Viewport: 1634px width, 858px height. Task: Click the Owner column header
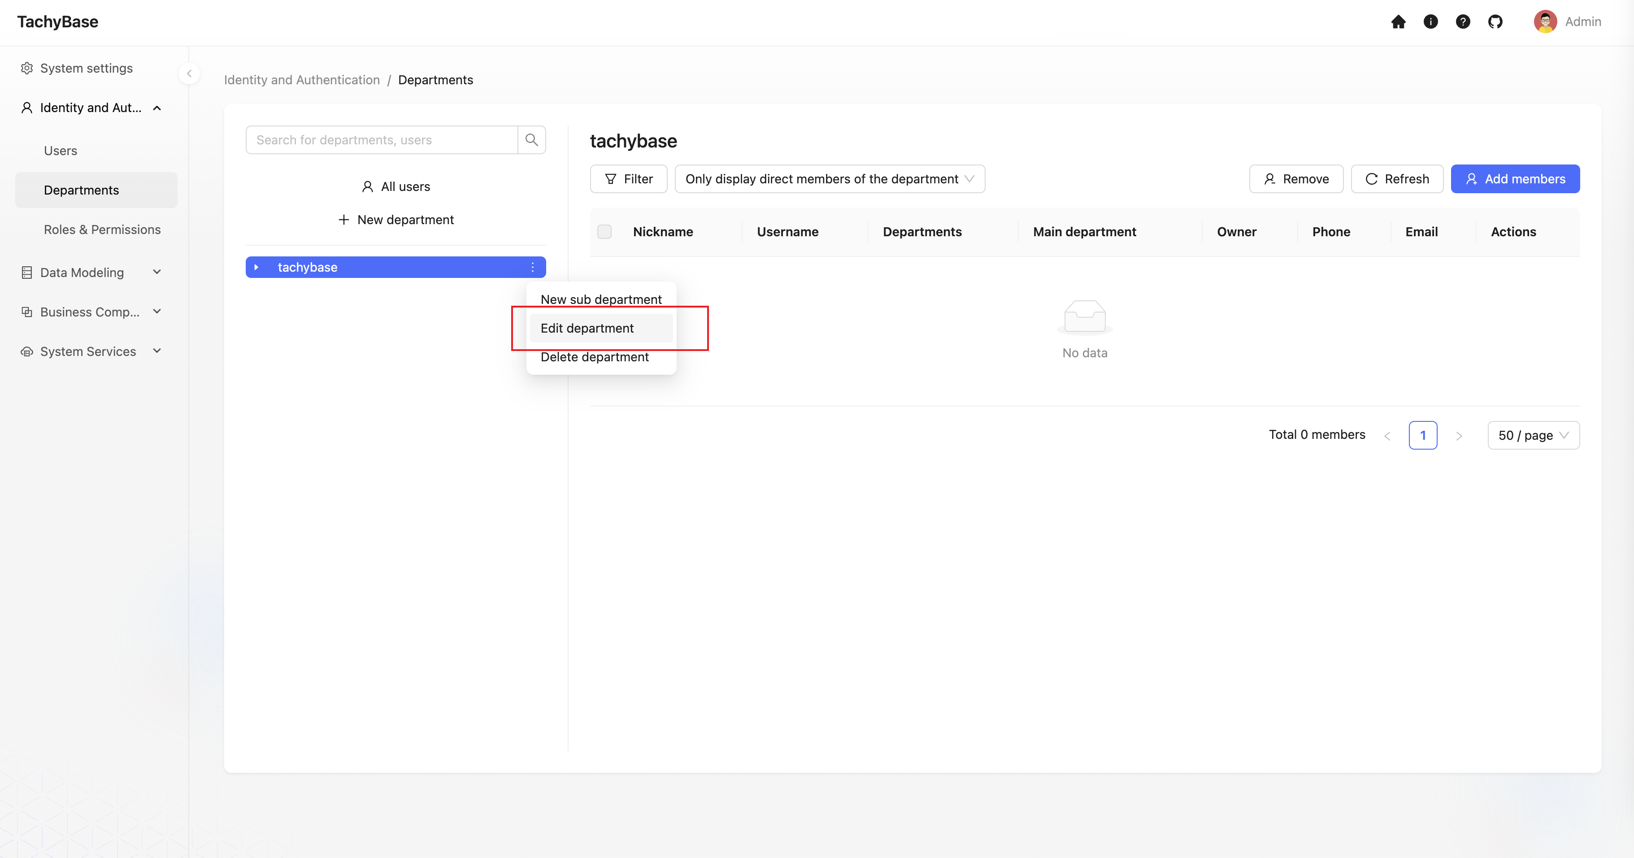1236,231
